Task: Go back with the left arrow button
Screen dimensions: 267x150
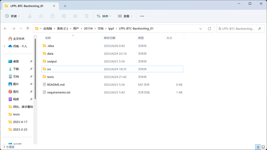Action: (x=5, y=29)
